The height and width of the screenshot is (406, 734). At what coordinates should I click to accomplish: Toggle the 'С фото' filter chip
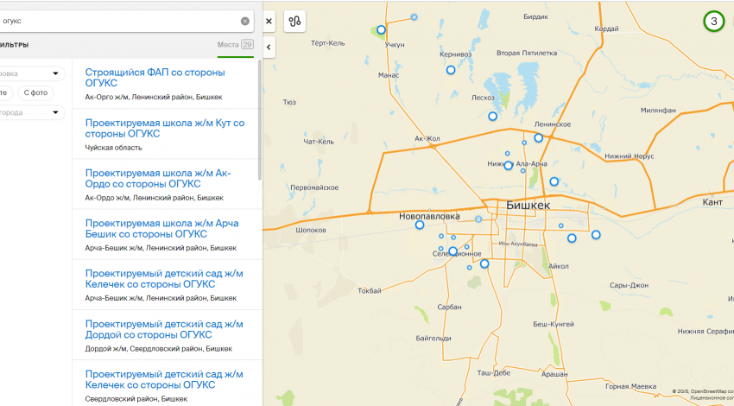pos(37,93)
